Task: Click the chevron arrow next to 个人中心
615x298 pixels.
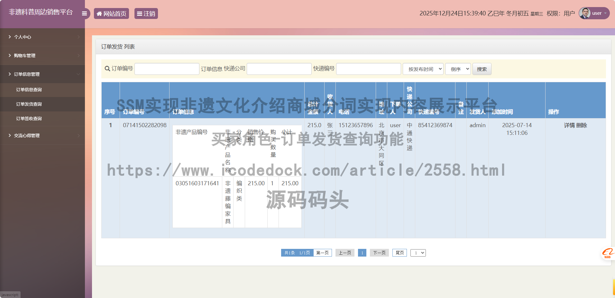Action: [79, 37]
